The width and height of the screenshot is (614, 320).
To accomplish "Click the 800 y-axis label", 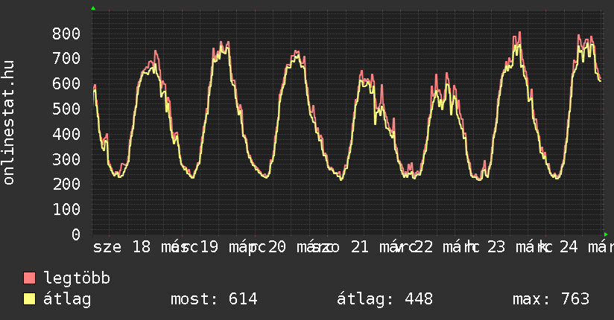I will (66, 33).
